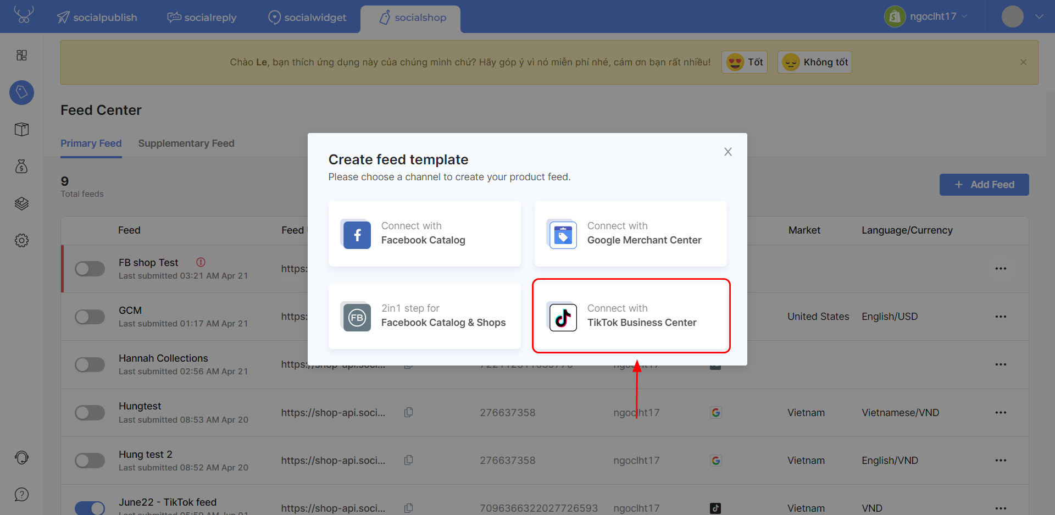Click the Google channel icon for Hung test 2

715,460
